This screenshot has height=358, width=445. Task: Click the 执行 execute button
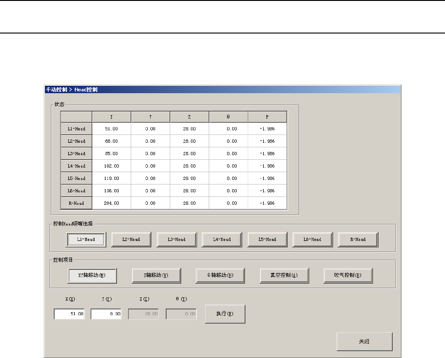click(x=225, y=314)
